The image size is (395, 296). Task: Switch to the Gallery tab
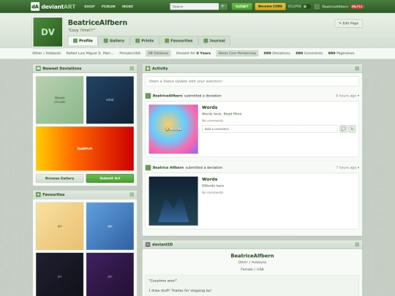click(114, 40)
